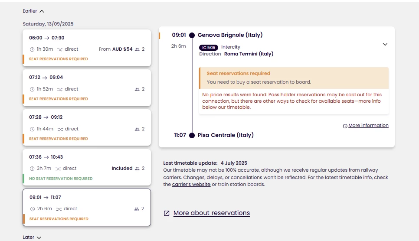Viewport: 419px width, 241px height.
Task: Select the 07:12 to 09:04 journey
Action: click(87, 88)
